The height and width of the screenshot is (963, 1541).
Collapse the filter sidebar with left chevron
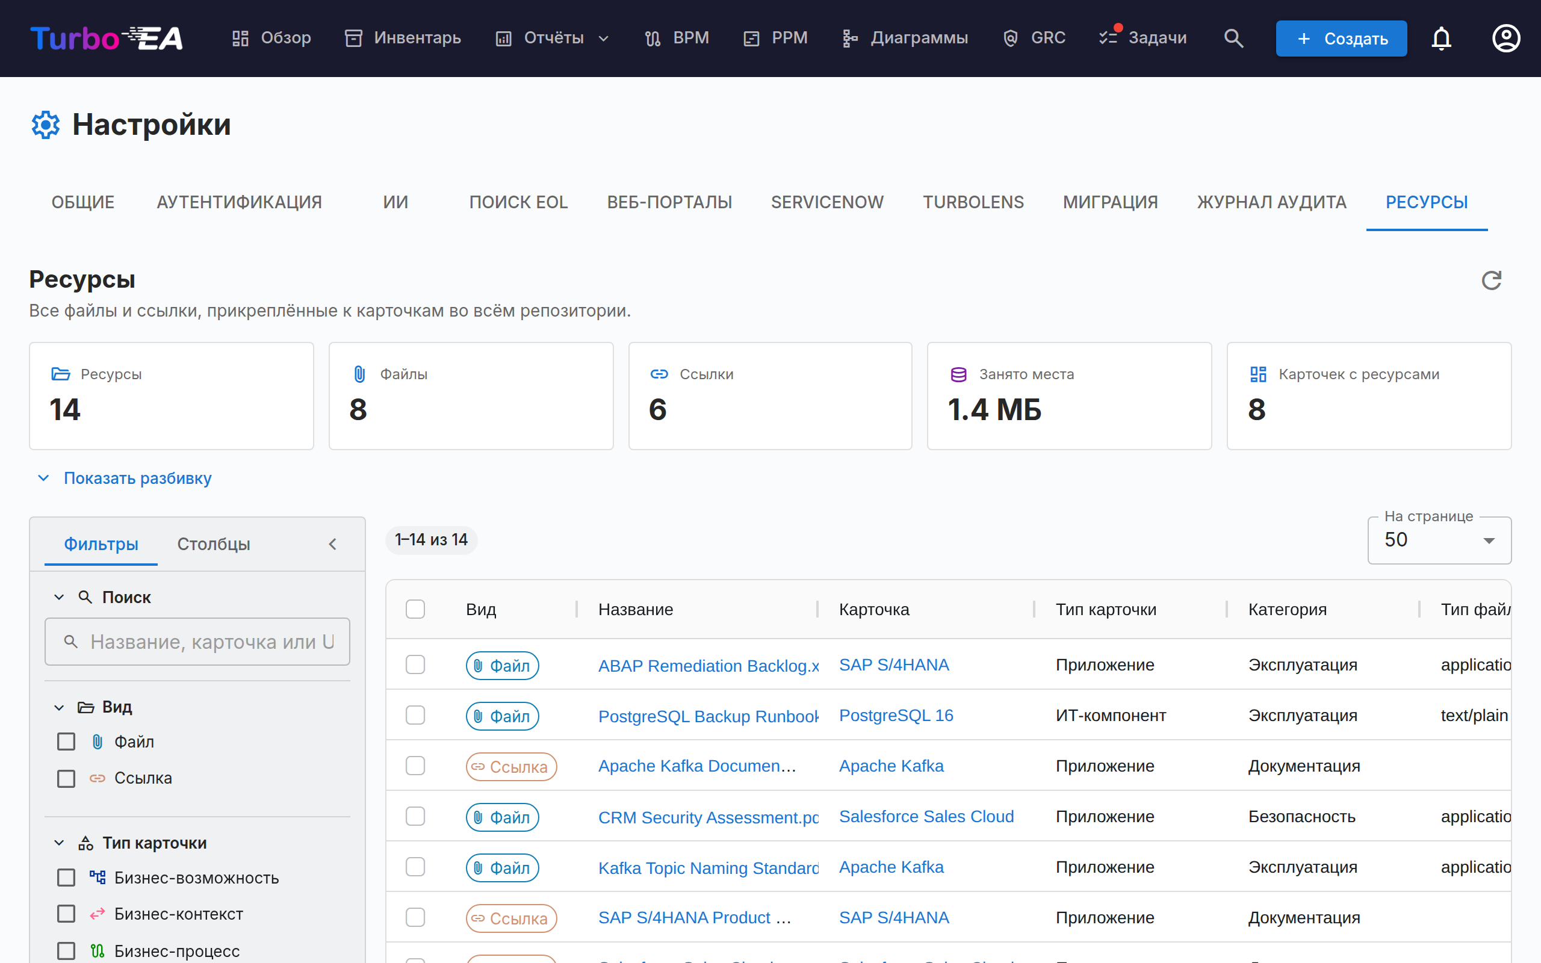click(332, 544)
